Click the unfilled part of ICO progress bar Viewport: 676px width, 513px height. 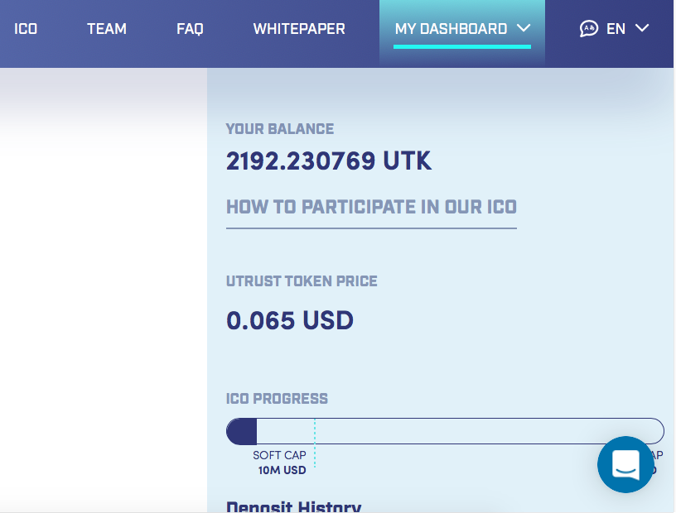coord(464,431)
